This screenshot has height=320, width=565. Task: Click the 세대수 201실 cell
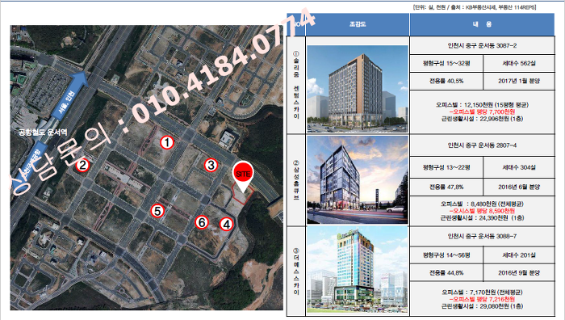coord(519,255)
